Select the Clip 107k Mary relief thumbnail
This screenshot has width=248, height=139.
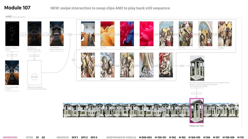click(107, 65)
